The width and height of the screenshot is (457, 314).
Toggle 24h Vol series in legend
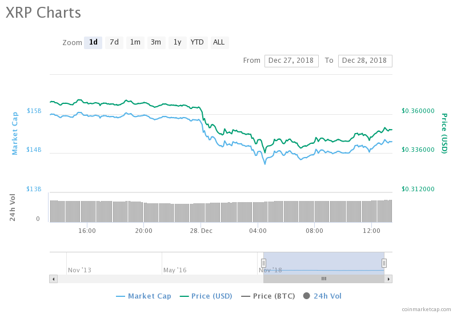(322, 296)
